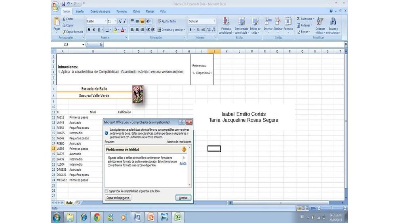Screen dimensions: 396x223
Task: Toggle bold formatting N button
Action: click(x=89, y=30)
